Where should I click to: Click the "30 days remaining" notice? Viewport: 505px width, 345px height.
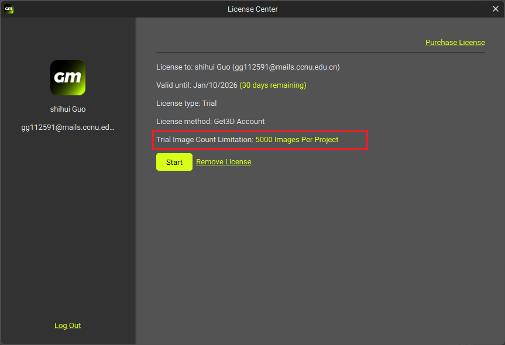pyautogui.click(x=273, y=85)
